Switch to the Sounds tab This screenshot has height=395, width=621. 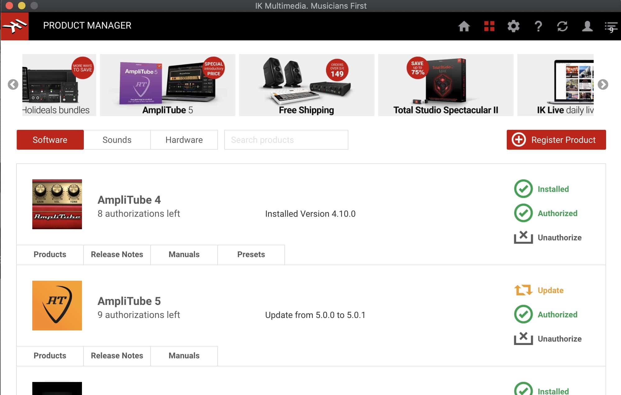117,140
